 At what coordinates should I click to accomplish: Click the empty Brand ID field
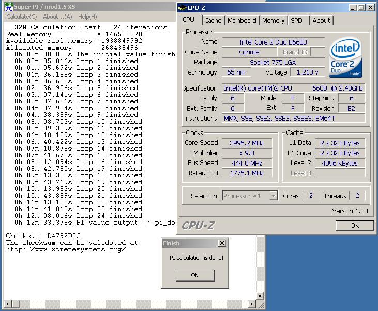[317, 52]
